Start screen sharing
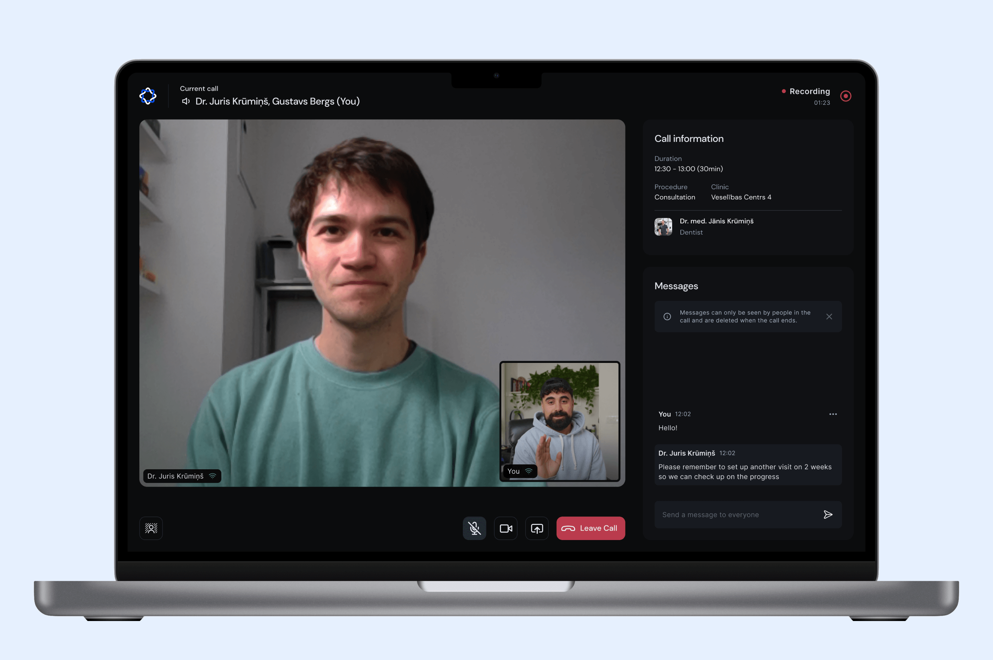This screenshot has height=660, width=993. tap(537, 528)
